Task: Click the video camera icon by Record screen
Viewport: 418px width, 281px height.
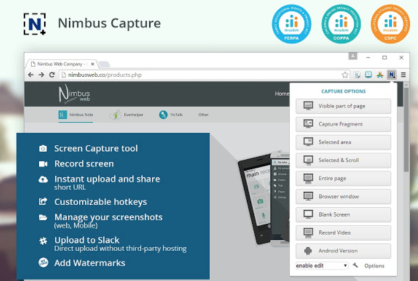Action: click(43, 164)
